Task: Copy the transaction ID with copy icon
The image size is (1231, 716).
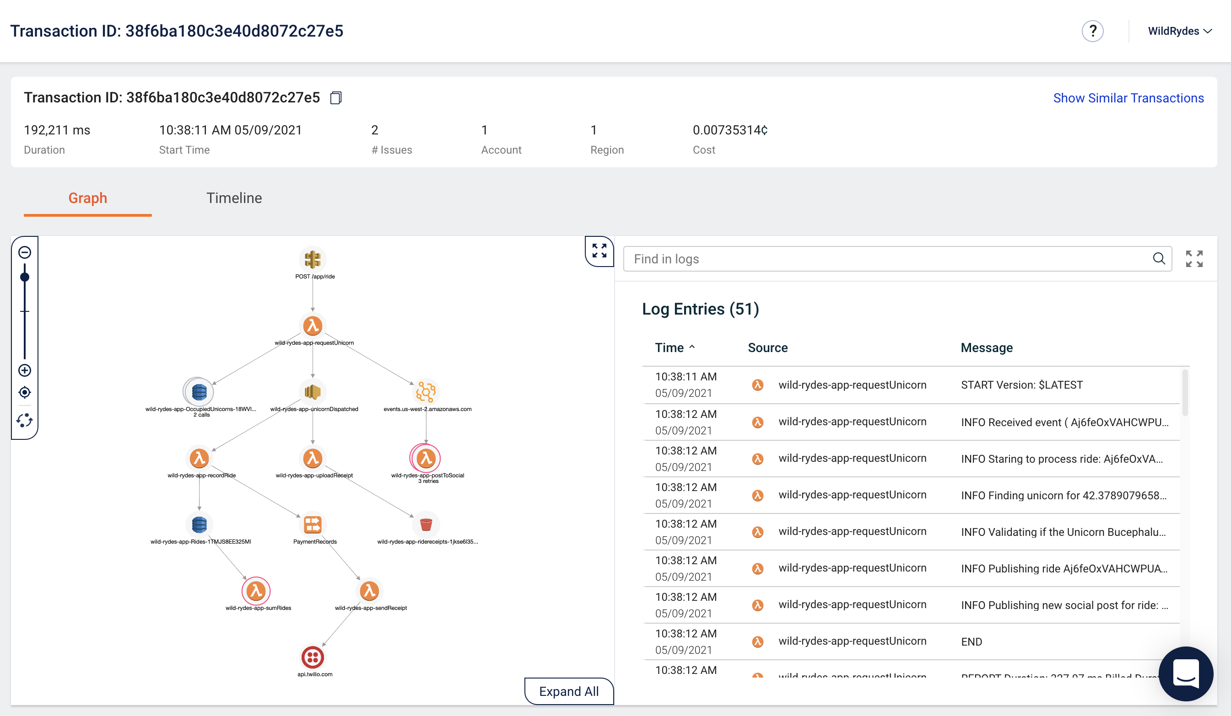Action: tap(335, 97)
